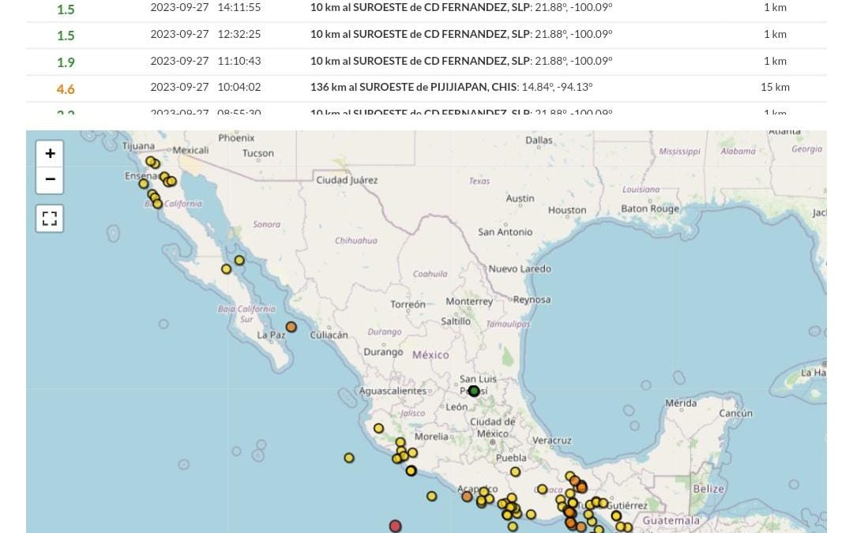Click the 2023-09-27 10:04:02 timestamp
Screen dimensions: 853x533
205,87
